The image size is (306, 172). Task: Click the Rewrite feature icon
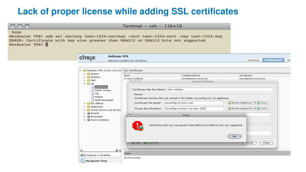coord(88,113)
